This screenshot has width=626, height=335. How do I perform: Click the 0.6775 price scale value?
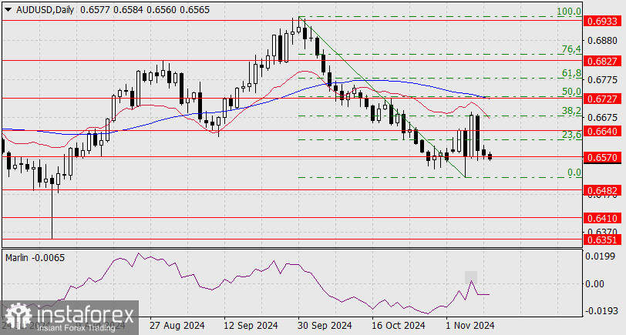(x=602, y=80)
